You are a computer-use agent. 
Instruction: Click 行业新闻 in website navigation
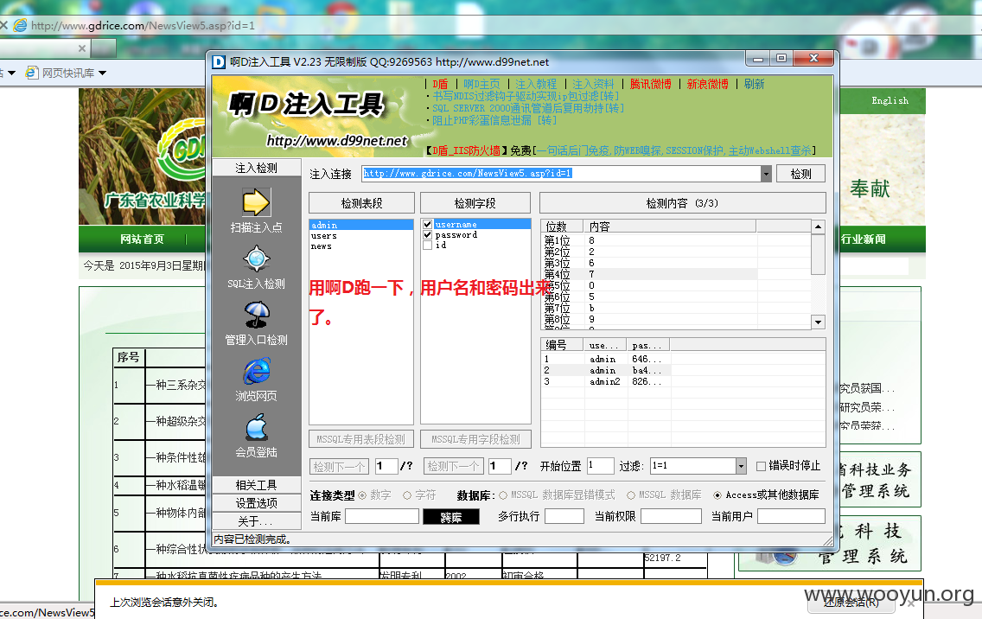(863, 239)
